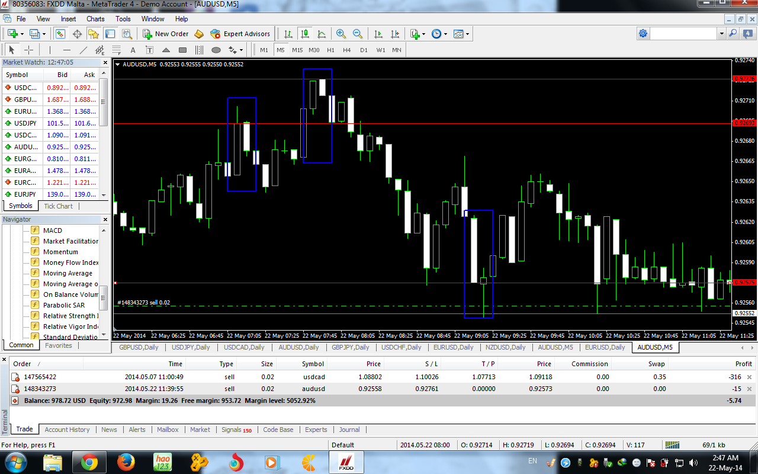
Task: Toggle the M5 timeframe button
Action: [281, 50]
